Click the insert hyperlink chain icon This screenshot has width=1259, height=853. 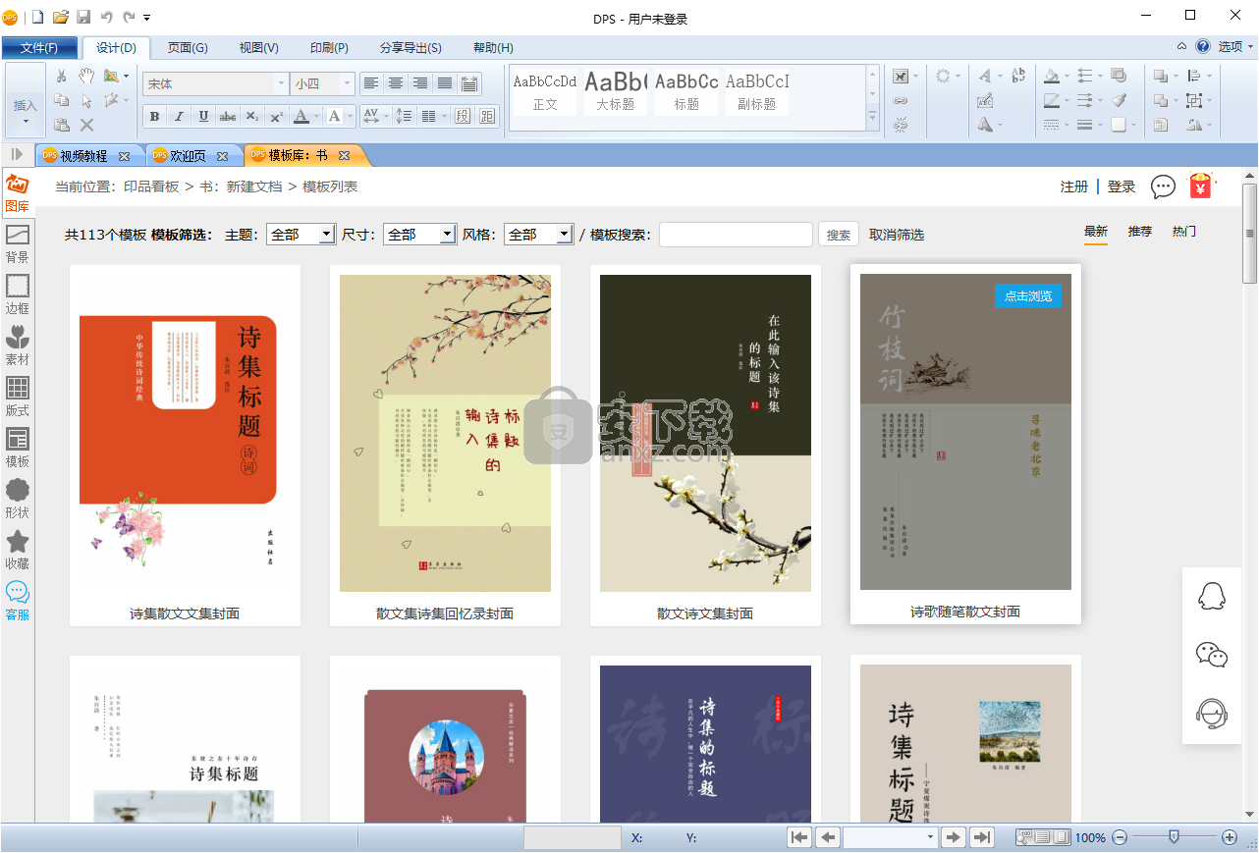click(x=901, y=101)
